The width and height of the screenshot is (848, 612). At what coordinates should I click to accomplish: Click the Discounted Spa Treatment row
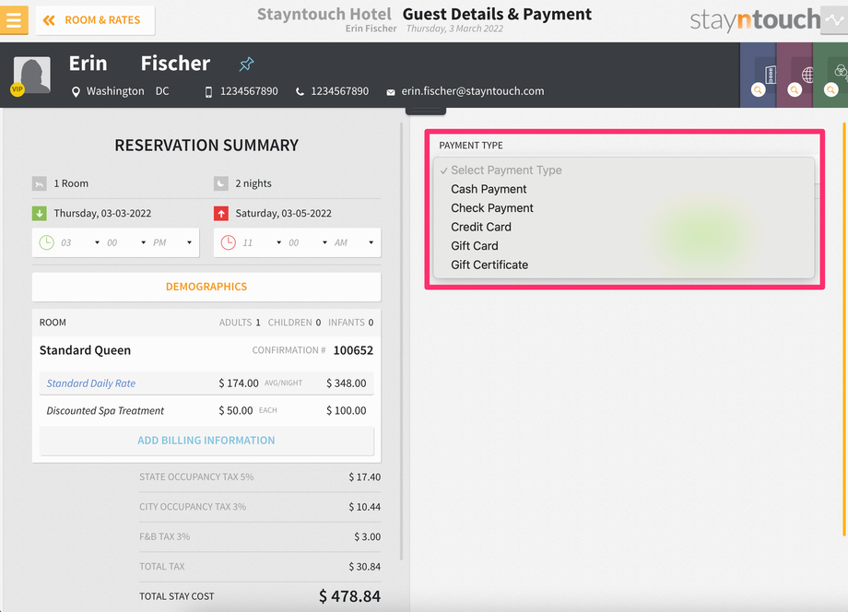pos(206,411)
